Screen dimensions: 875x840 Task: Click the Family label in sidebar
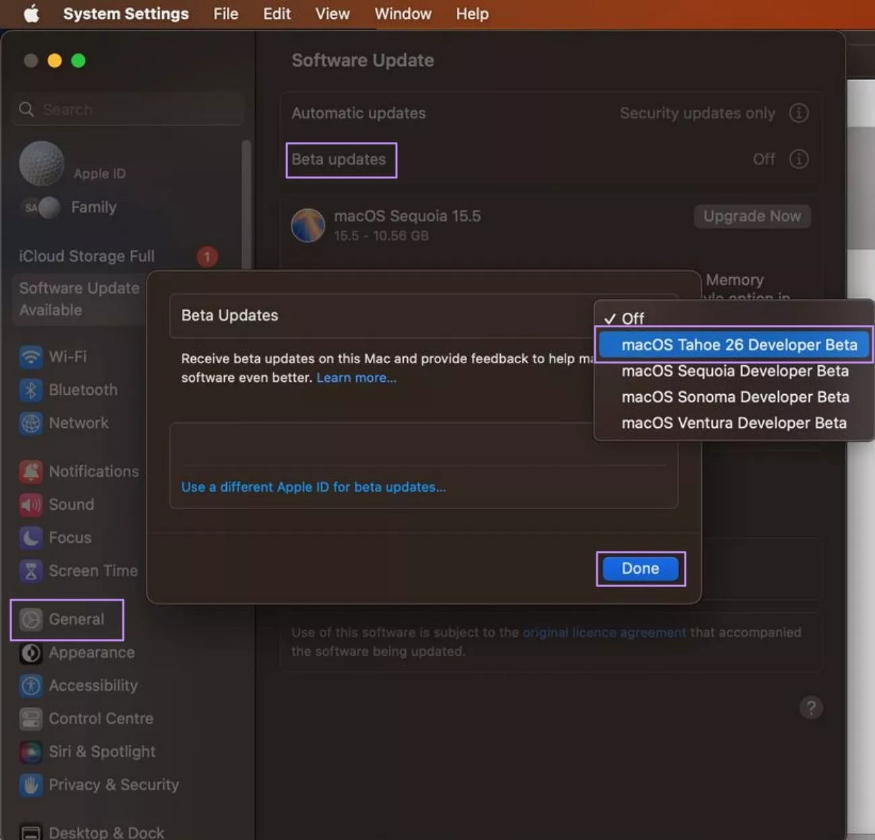(x=94, y=207)
